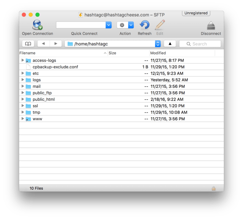
Task: Expand the public_html folder triangle
Action: 22,99
